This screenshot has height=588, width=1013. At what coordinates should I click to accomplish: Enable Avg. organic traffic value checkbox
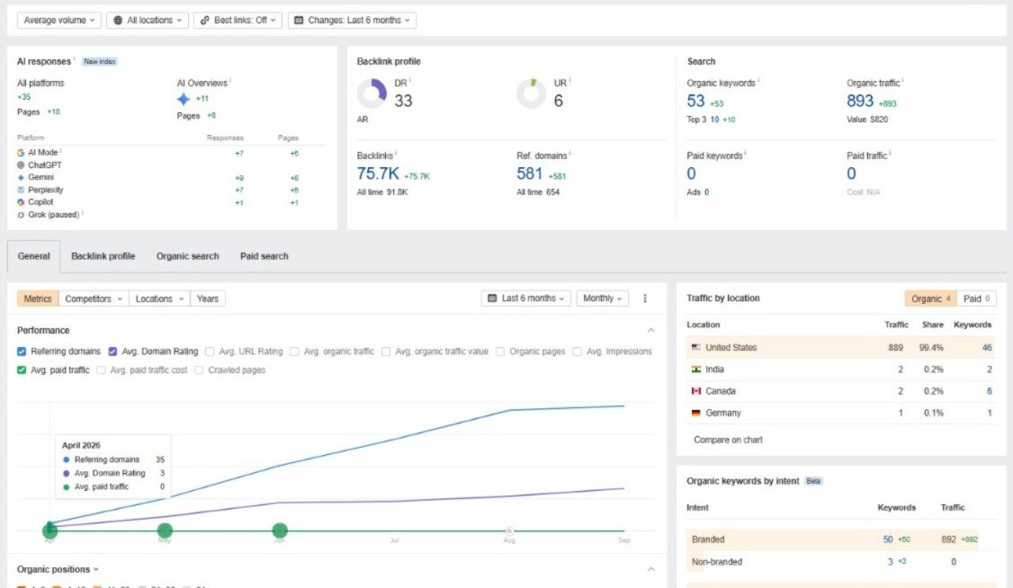(386, 352)
